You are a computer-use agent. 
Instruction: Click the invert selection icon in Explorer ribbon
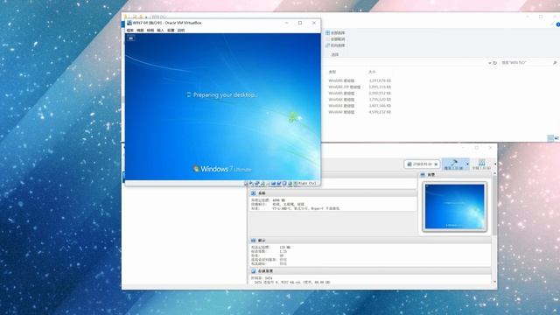[x=327, y=45]
